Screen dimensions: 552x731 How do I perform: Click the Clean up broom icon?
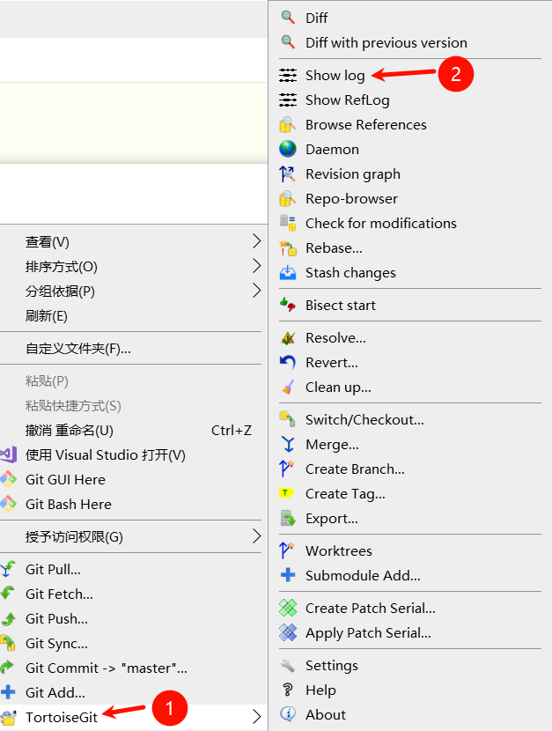(288, 388)
